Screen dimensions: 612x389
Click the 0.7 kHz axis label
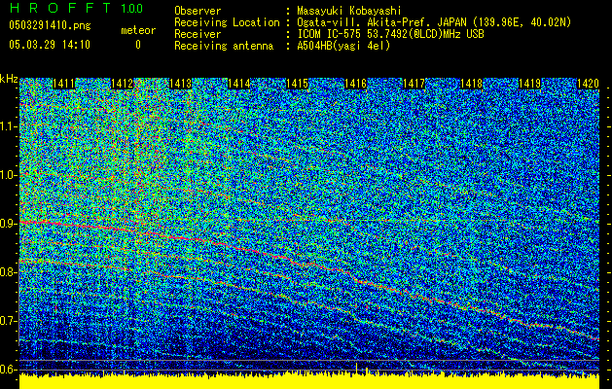[x=9, y=321]
